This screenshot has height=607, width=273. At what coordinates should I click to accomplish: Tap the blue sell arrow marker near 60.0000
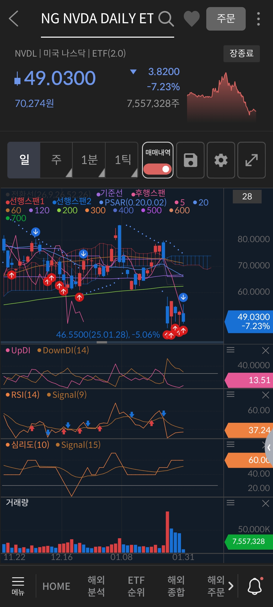pyautogui.click(x=183, y=298)
